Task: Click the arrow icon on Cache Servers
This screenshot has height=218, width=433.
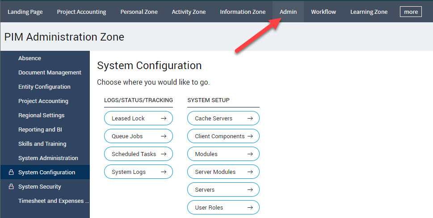Action: 250,118
